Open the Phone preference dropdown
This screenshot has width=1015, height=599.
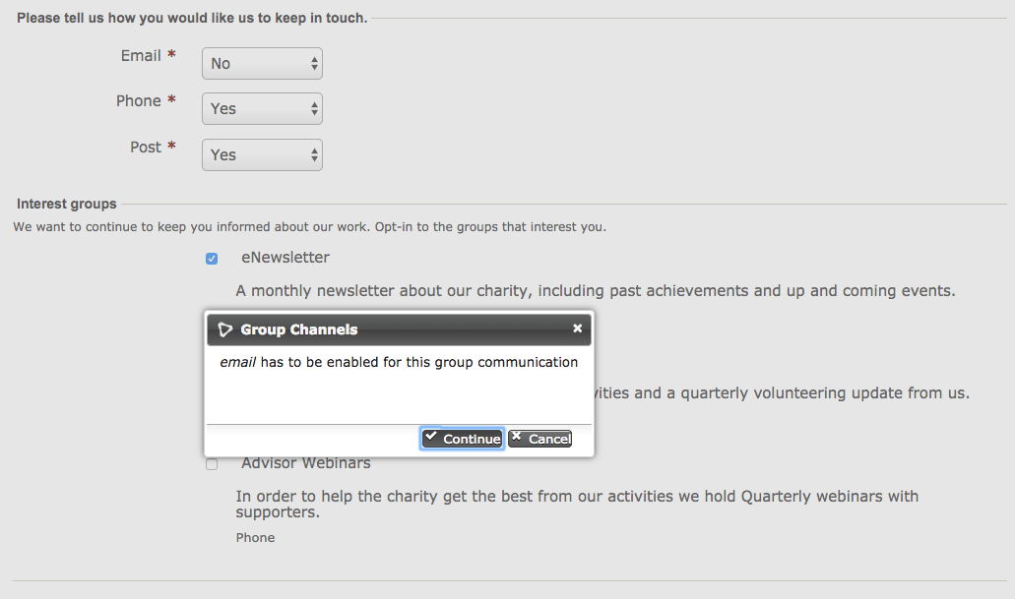tap(262, 108)
